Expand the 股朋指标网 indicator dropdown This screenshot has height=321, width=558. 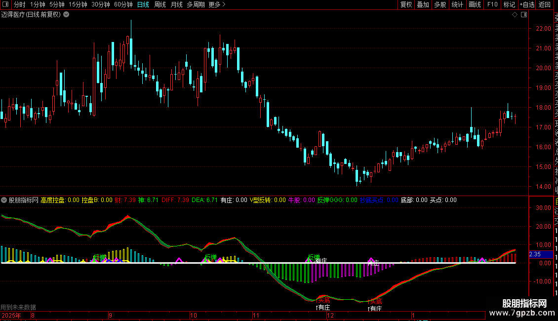pyautogui.click(x=4, y=200)
